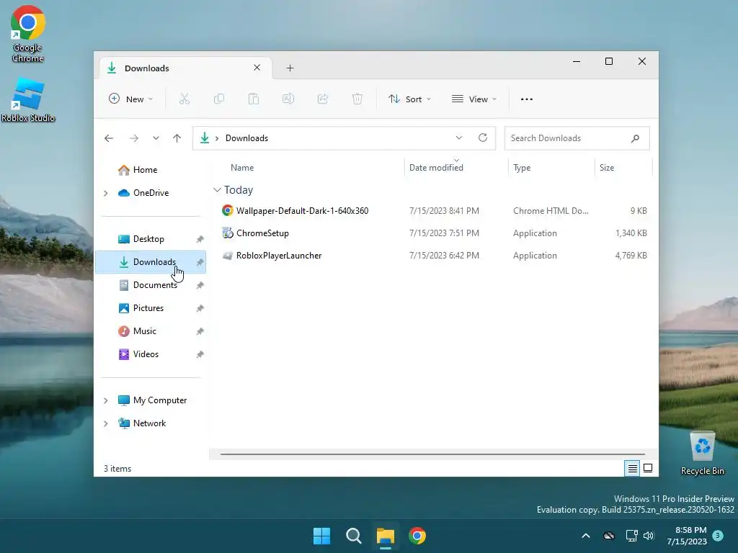Open the New dropdown menu
Image resolution: width=738 pixels, height=553 pixels.
(130, 99)
